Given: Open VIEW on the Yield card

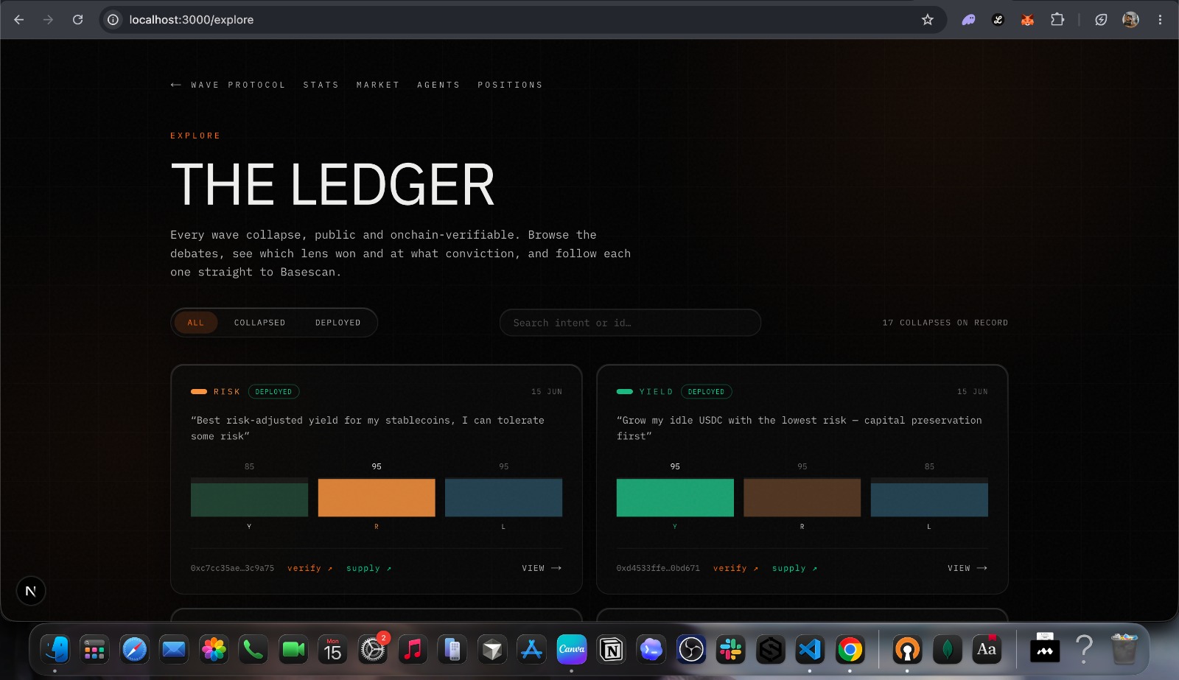Looking at the screenshot, I should (x=968, y=568).
